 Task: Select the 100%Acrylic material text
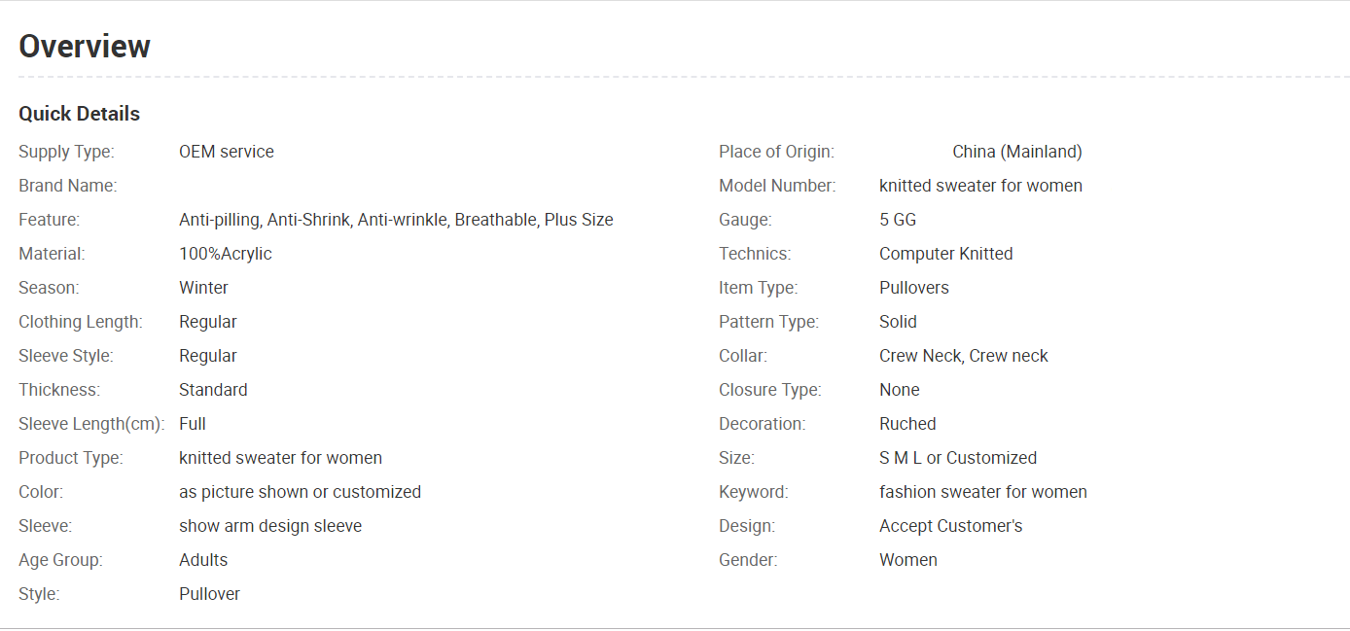(226, 254)
